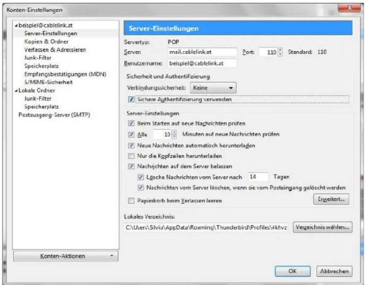Toggle Sichere Authentifizierung verwenden checkbox

(x=131, y=99)
